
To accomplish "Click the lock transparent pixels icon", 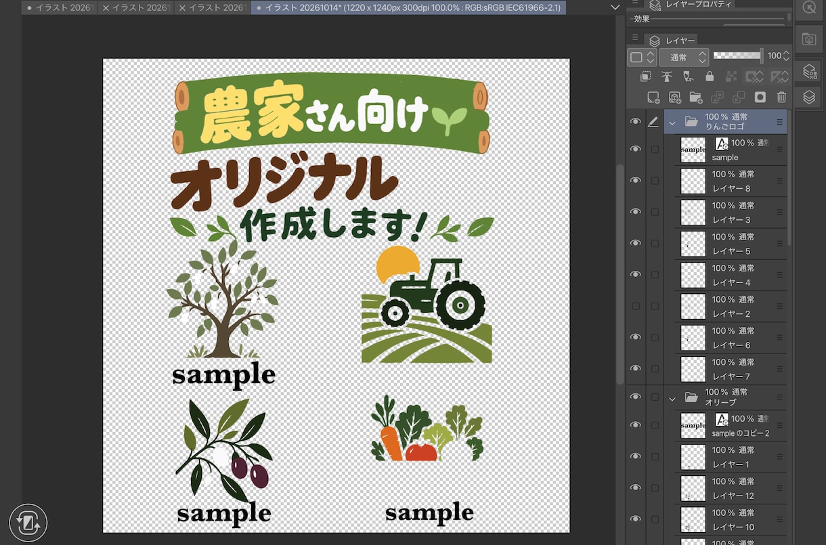I will [x=731, y=77].
